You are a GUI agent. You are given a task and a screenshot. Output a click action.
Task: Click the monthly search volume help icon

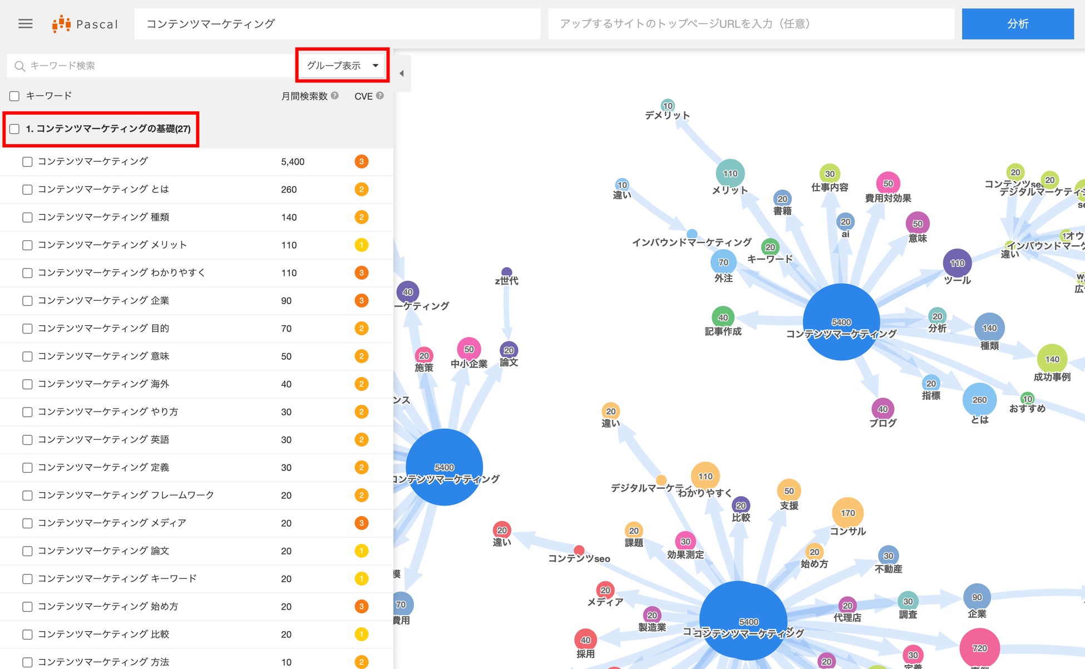tap(334, 96)
